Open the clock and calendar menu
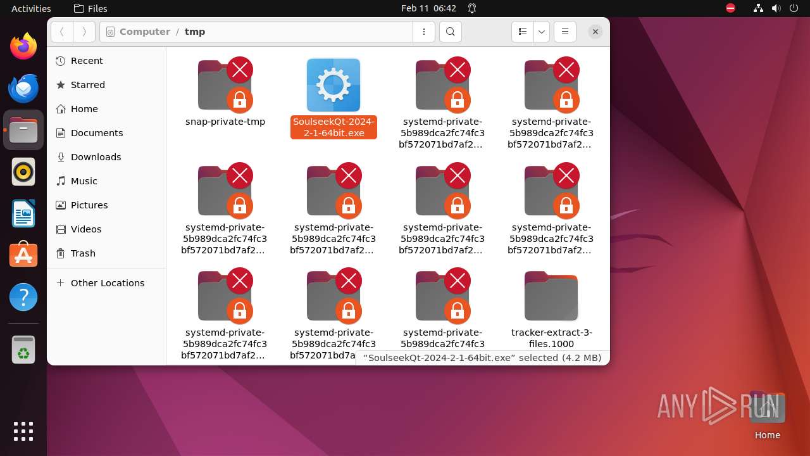This screenshot has width=810, height=456. tap(428, 8)
